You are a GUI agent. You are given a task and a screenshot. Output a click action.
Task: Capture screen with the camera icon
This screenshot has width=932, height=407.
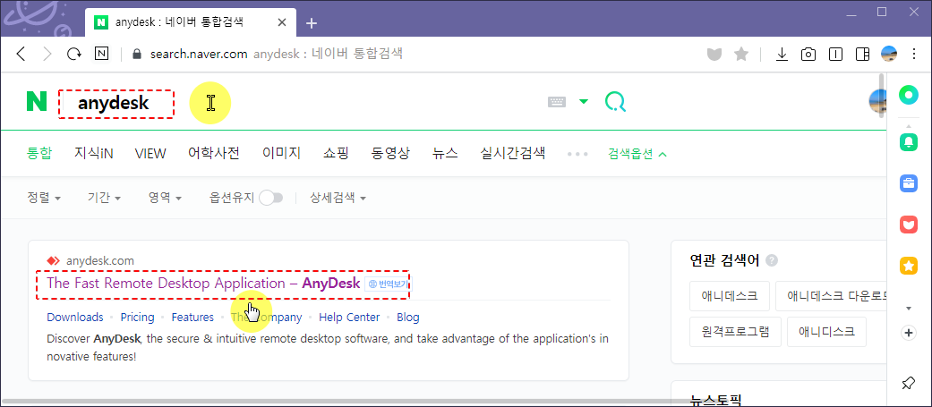(x=808, y=54)
